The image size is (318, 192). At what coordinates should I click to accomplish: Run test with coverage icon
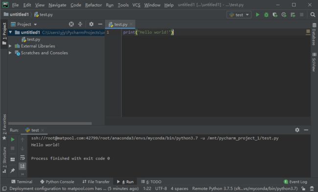(x=275, y=15)
